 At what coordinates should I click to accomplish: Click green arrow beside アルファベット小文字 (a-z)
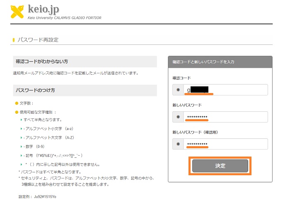pos(21,128)
